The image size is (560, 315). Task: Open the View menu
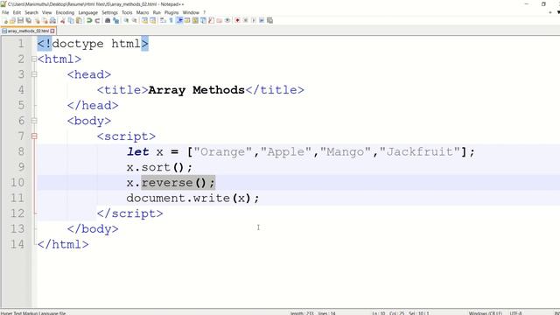tap(46, 12)
